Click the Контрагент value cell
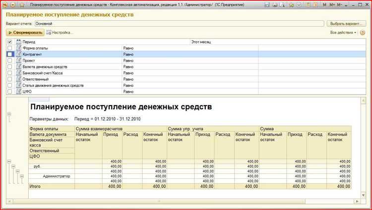 pos(312,54)
